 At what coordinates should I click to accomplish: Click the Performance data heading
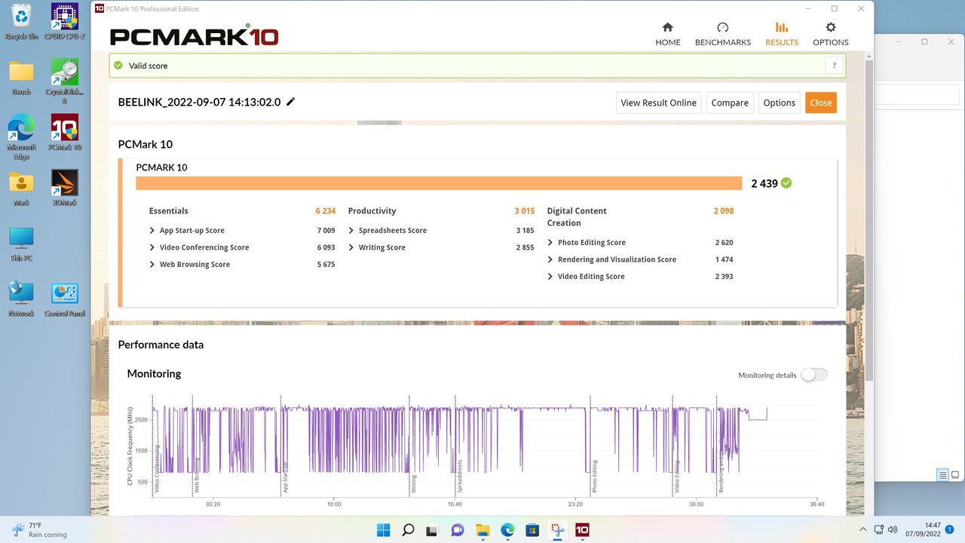click(161, 345)
